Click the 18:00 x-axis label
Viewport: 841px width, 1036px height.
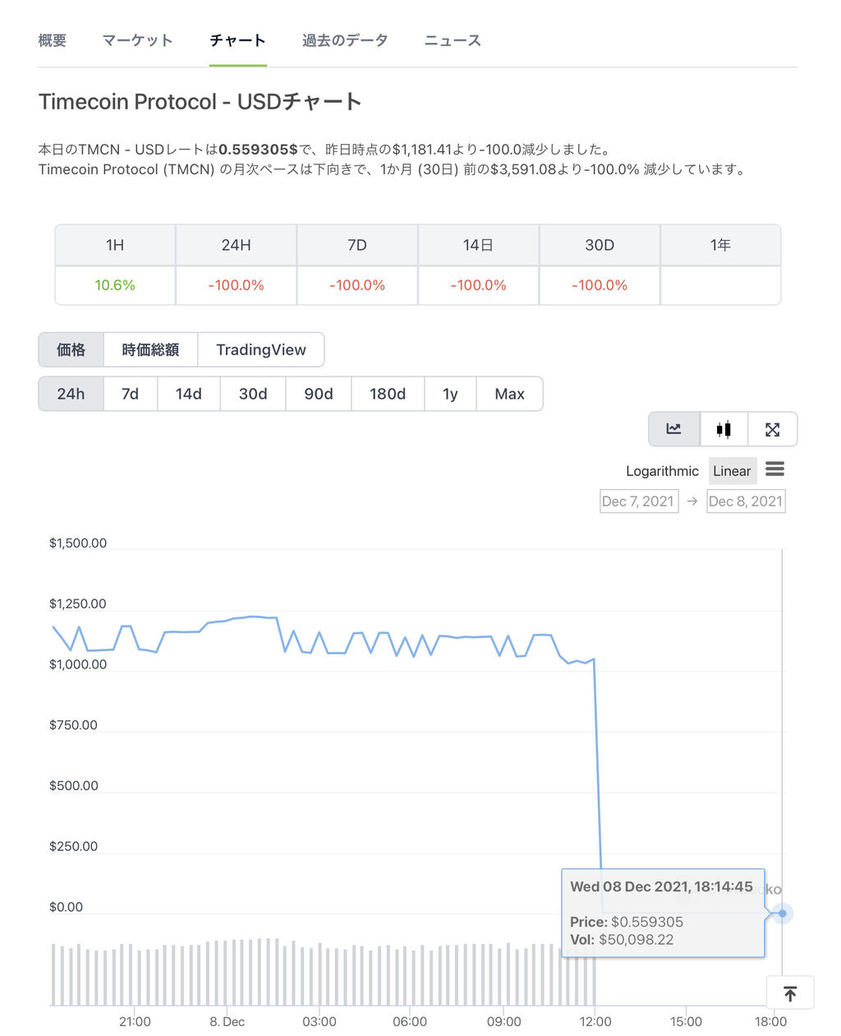(x=770, y=1021)
